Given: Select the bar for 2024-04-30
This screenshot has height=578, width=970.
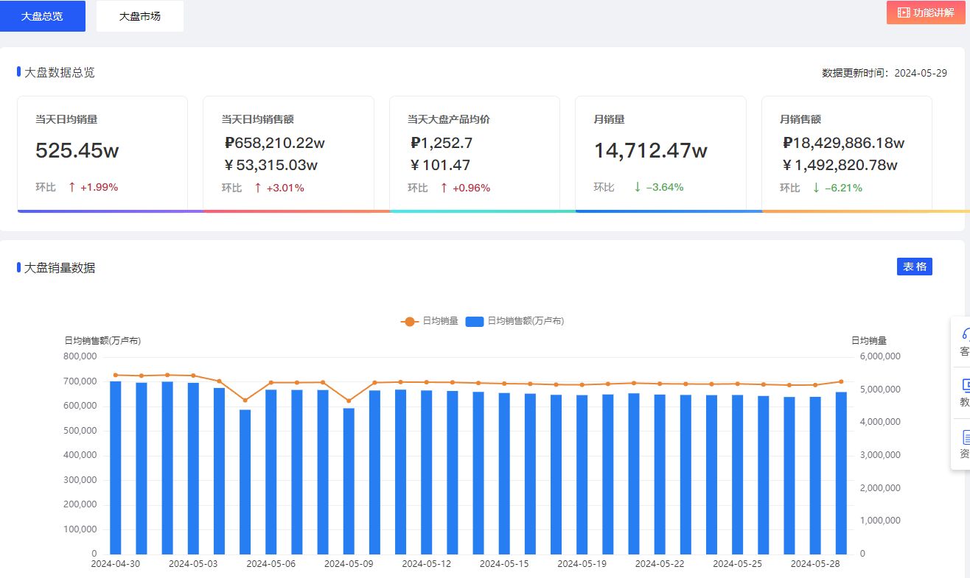Looking at the screenshot, I should tap(116, 467).
